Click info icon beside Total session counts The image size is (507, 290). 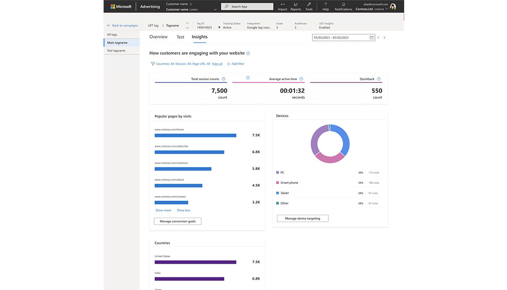click(223, 79)
